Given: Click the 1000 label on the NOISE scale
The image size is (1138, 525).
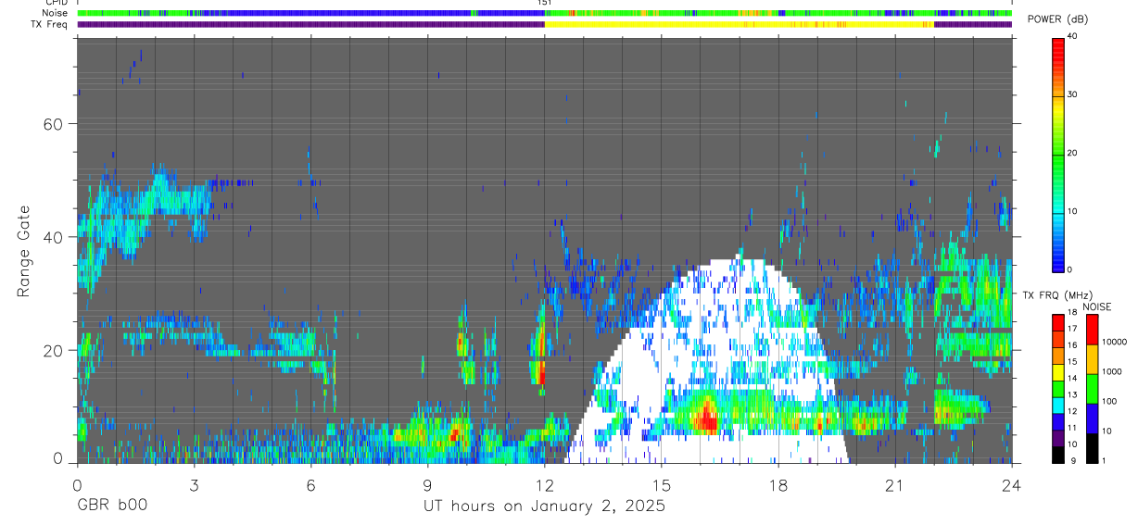Looking at the screenshot, I should pyautogui.click(x=1111, y=371).
